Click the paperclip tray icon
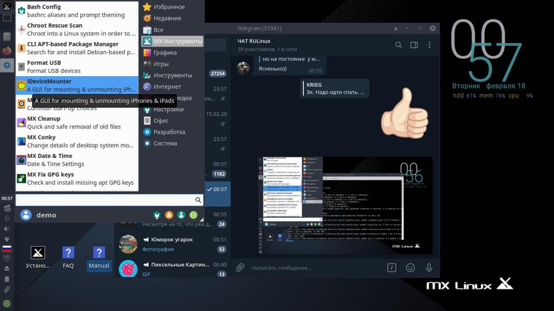This screenshot has height=311, width=554. click(x=7, y=289)
